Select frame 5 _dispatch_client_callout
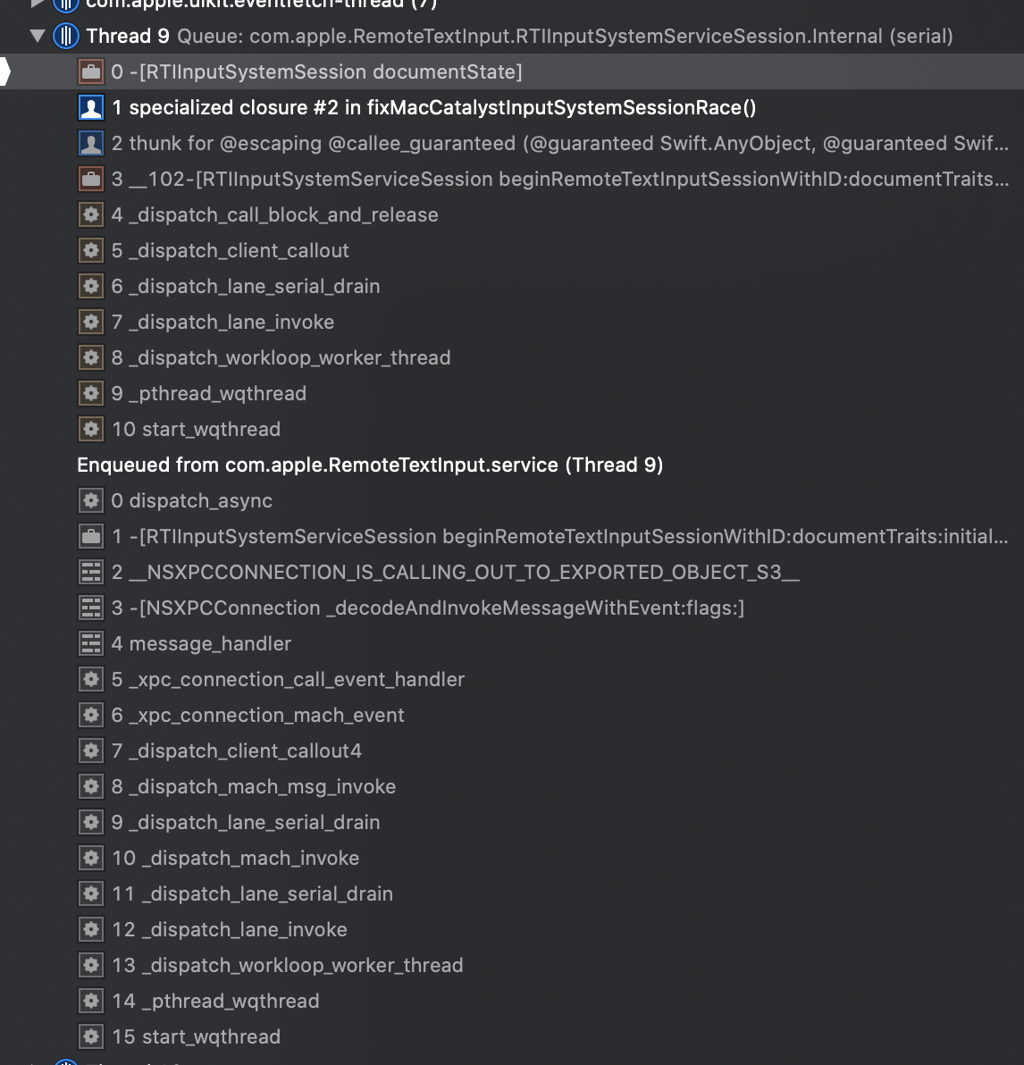 point(230,250)
